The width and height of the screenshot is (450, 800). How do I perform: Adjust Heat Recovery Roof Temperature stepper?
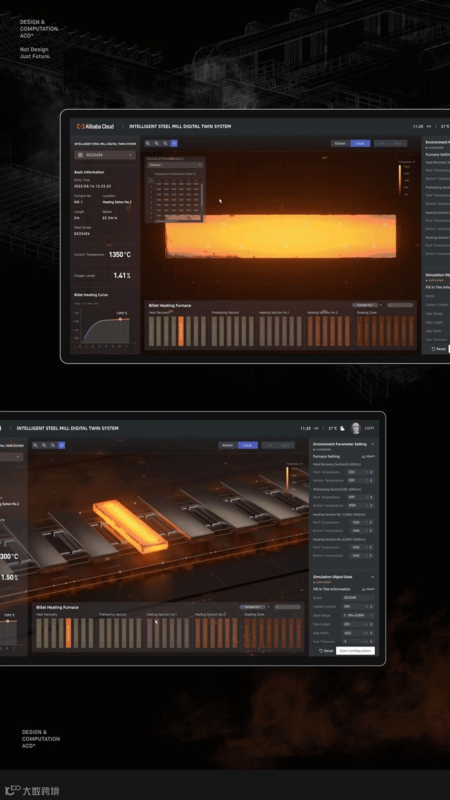coord(372,472)
